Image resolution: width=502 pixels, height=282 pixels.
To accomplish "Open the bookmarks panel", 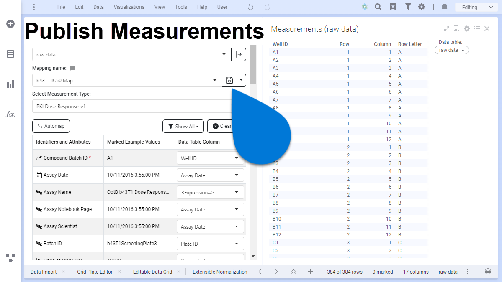I will point(393,7).
